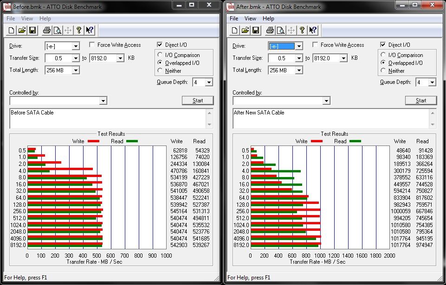Click read value 539267 in Before.bmk results
Viewport: 446px width, 285px height.
[x=201, y=245]
